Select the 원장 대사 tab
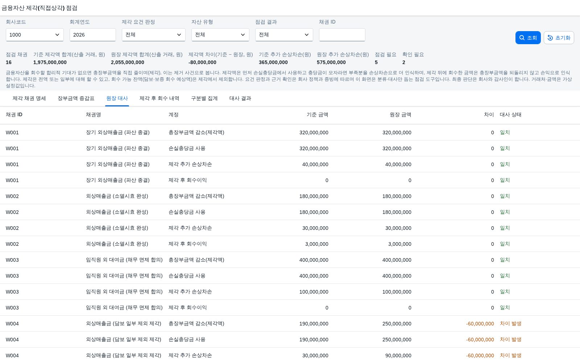The width and height of the screenshot is (580, 362). pos(117,98)
